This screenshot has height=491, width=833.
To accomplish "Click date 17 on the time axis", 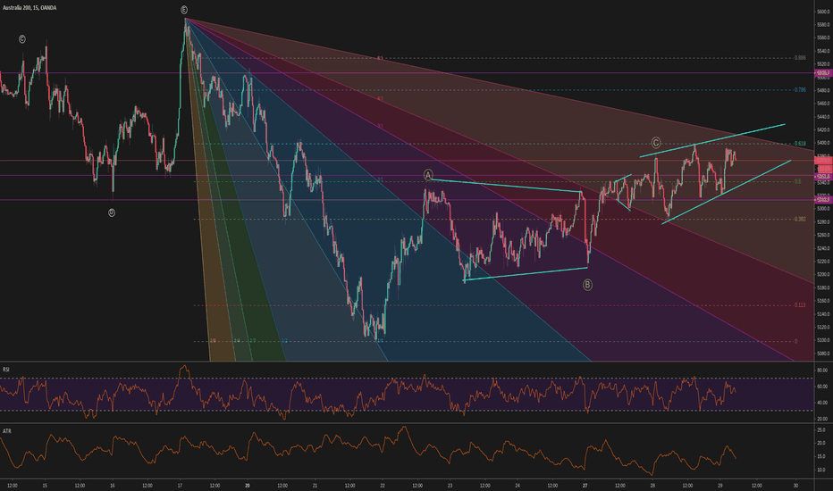I will (x=180, y=485).
